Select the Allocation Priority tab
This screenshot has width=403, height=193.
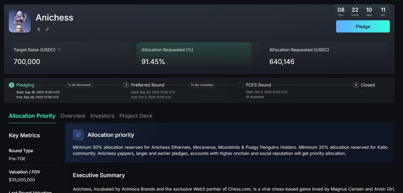[32, 116]
